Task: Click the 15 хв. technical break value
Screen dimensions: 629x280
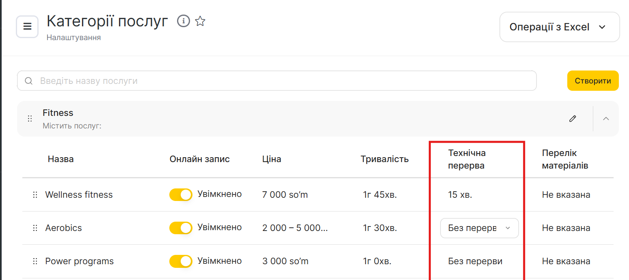Action: pyautogui.click(x=460, y=195)
